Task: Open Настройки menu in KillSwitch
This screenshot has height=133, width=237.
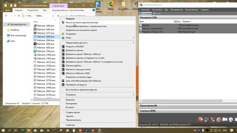Action: (157, 10)
